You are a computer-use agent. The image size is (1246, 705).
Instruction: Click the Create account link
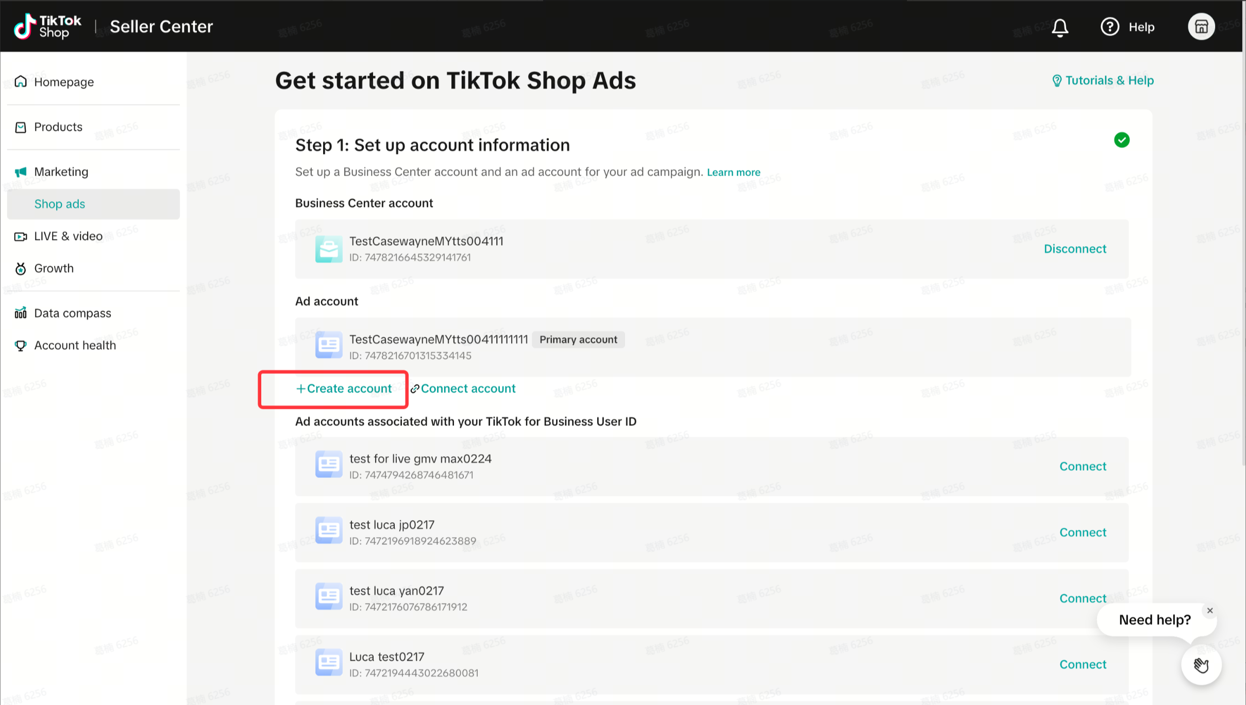(x=344, y=389)
